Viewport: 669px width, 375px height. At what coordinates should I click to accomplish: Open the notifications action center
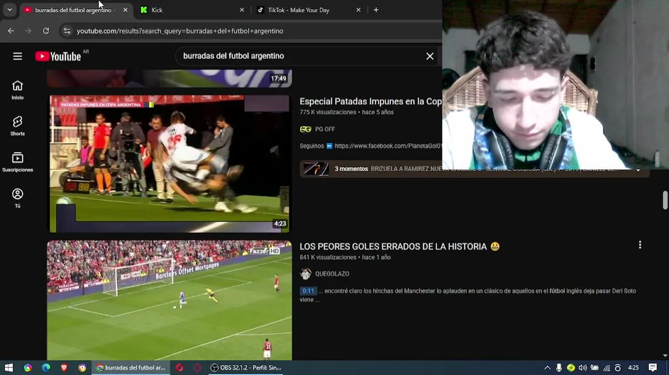pos(653,368)
